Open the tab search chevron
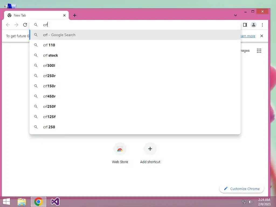 [236, 15]
